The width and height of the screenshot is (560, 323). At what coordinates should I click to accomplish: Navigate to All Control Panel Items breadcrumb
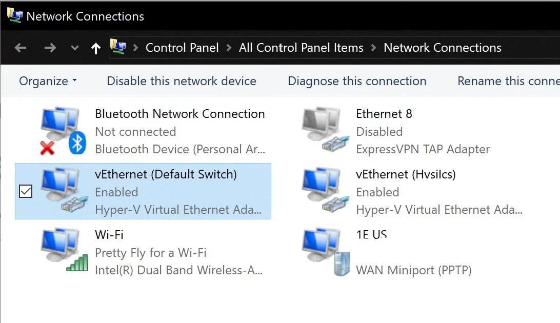click(301, 48)
